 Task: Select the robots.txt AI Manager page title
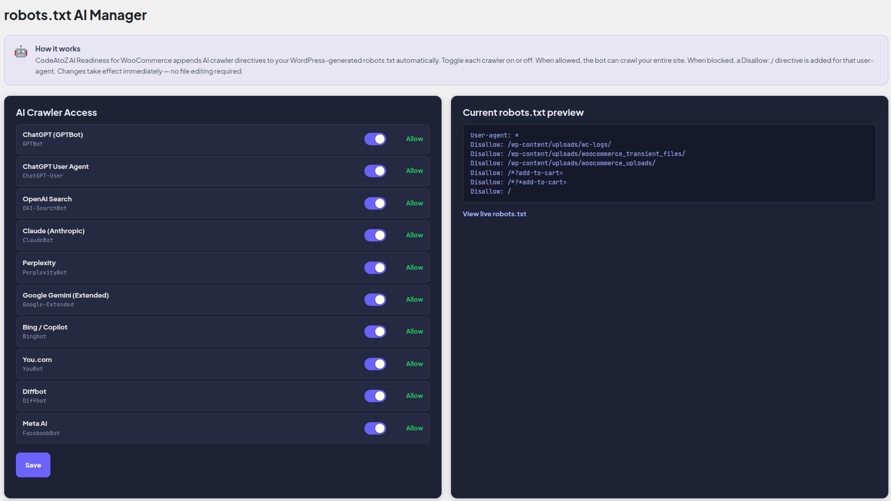[x=75, y=15]
